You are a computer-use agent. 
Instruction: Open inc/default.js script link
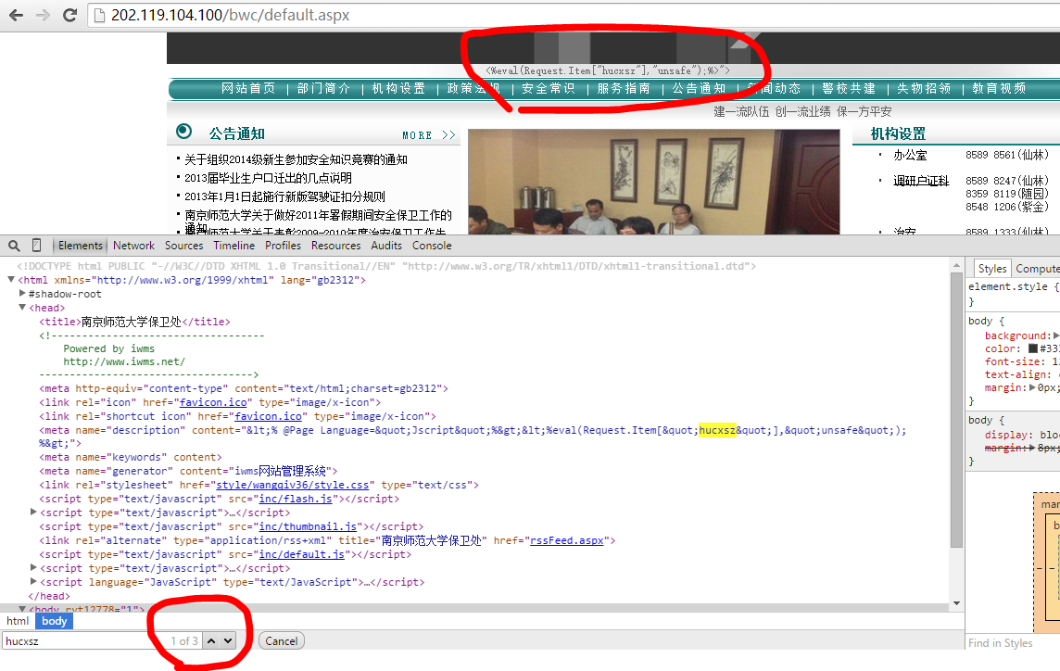click(x=301, y=554)
